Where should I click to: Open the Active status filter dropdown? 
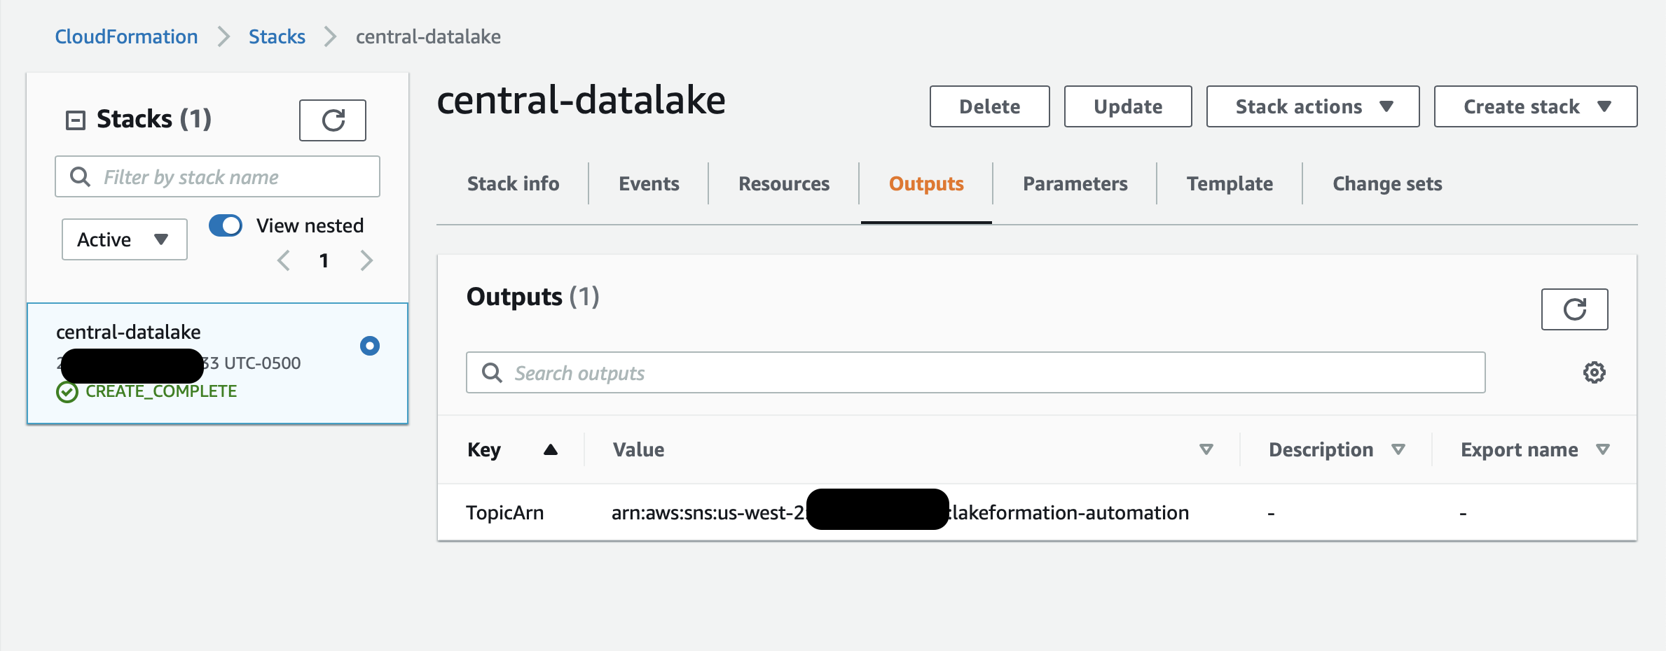125,239
